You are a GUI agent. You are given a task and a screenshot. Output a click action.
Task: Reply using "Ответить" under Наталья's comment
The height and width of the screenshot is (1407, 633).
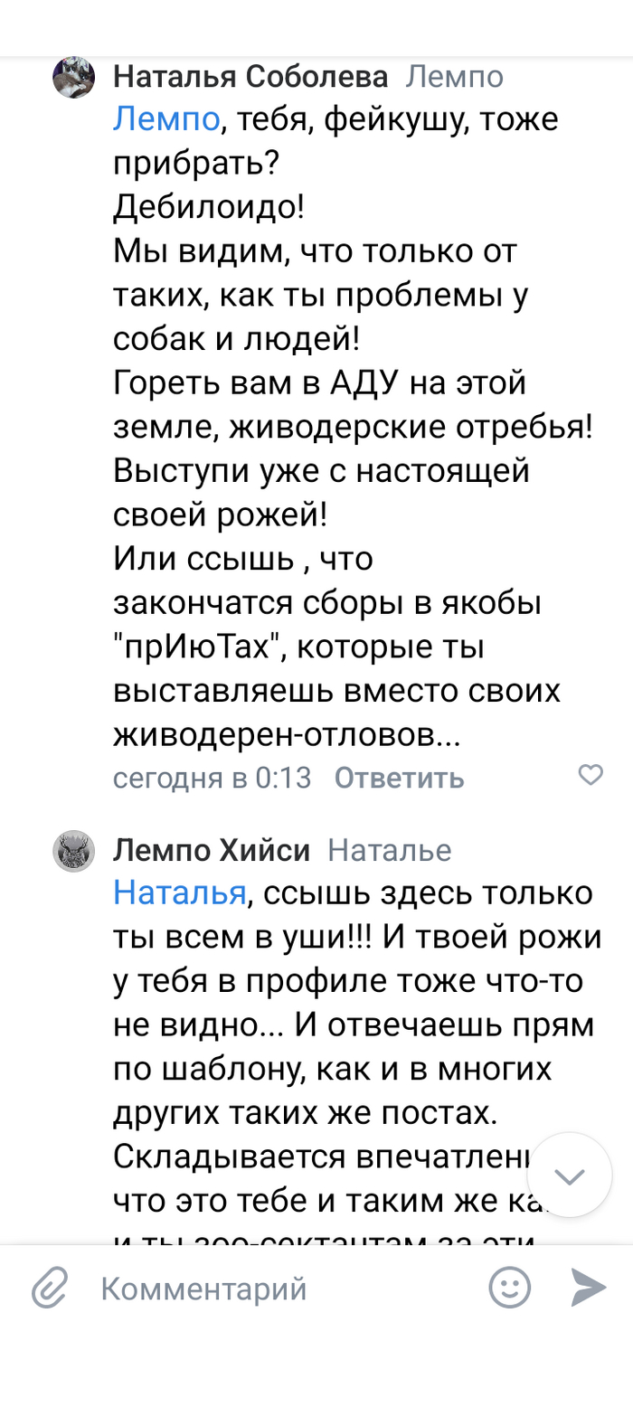pos(399,778)
